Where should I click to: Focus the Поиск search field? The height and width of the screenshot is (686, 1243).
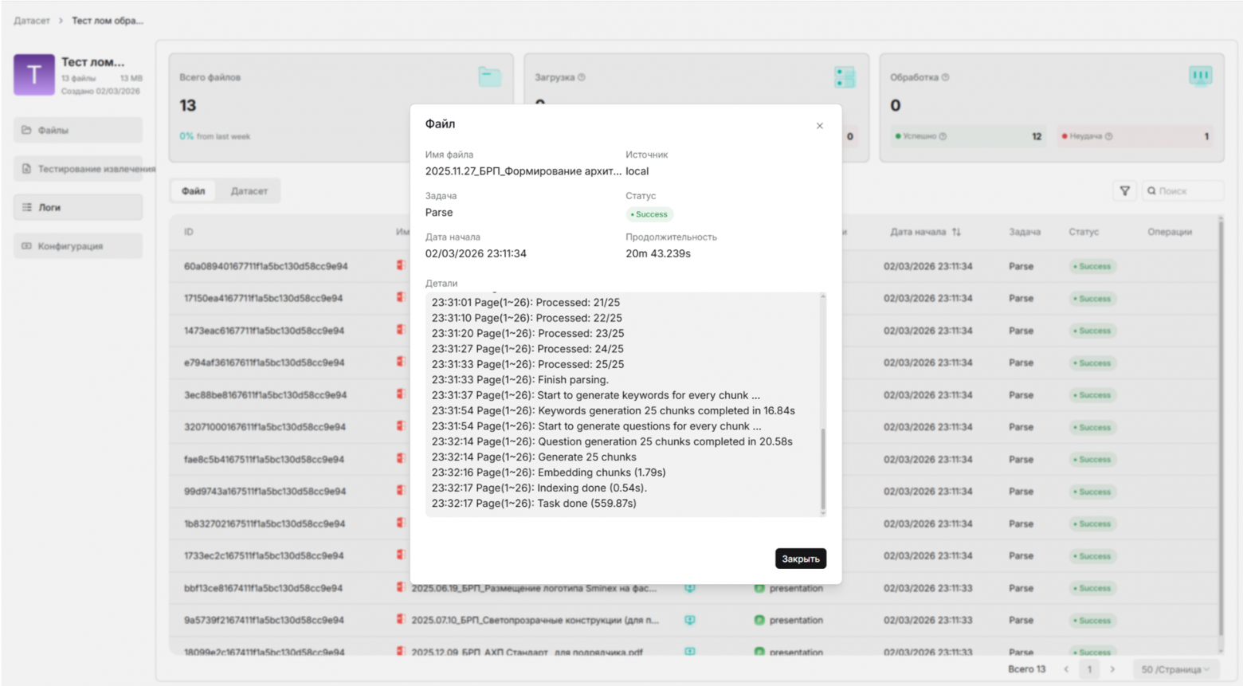pos(1183,191)
